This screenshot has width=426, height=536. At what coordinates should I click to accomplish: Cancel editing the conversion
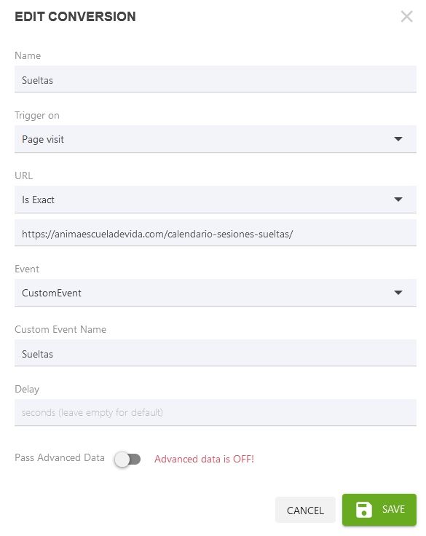pos(305,510)
